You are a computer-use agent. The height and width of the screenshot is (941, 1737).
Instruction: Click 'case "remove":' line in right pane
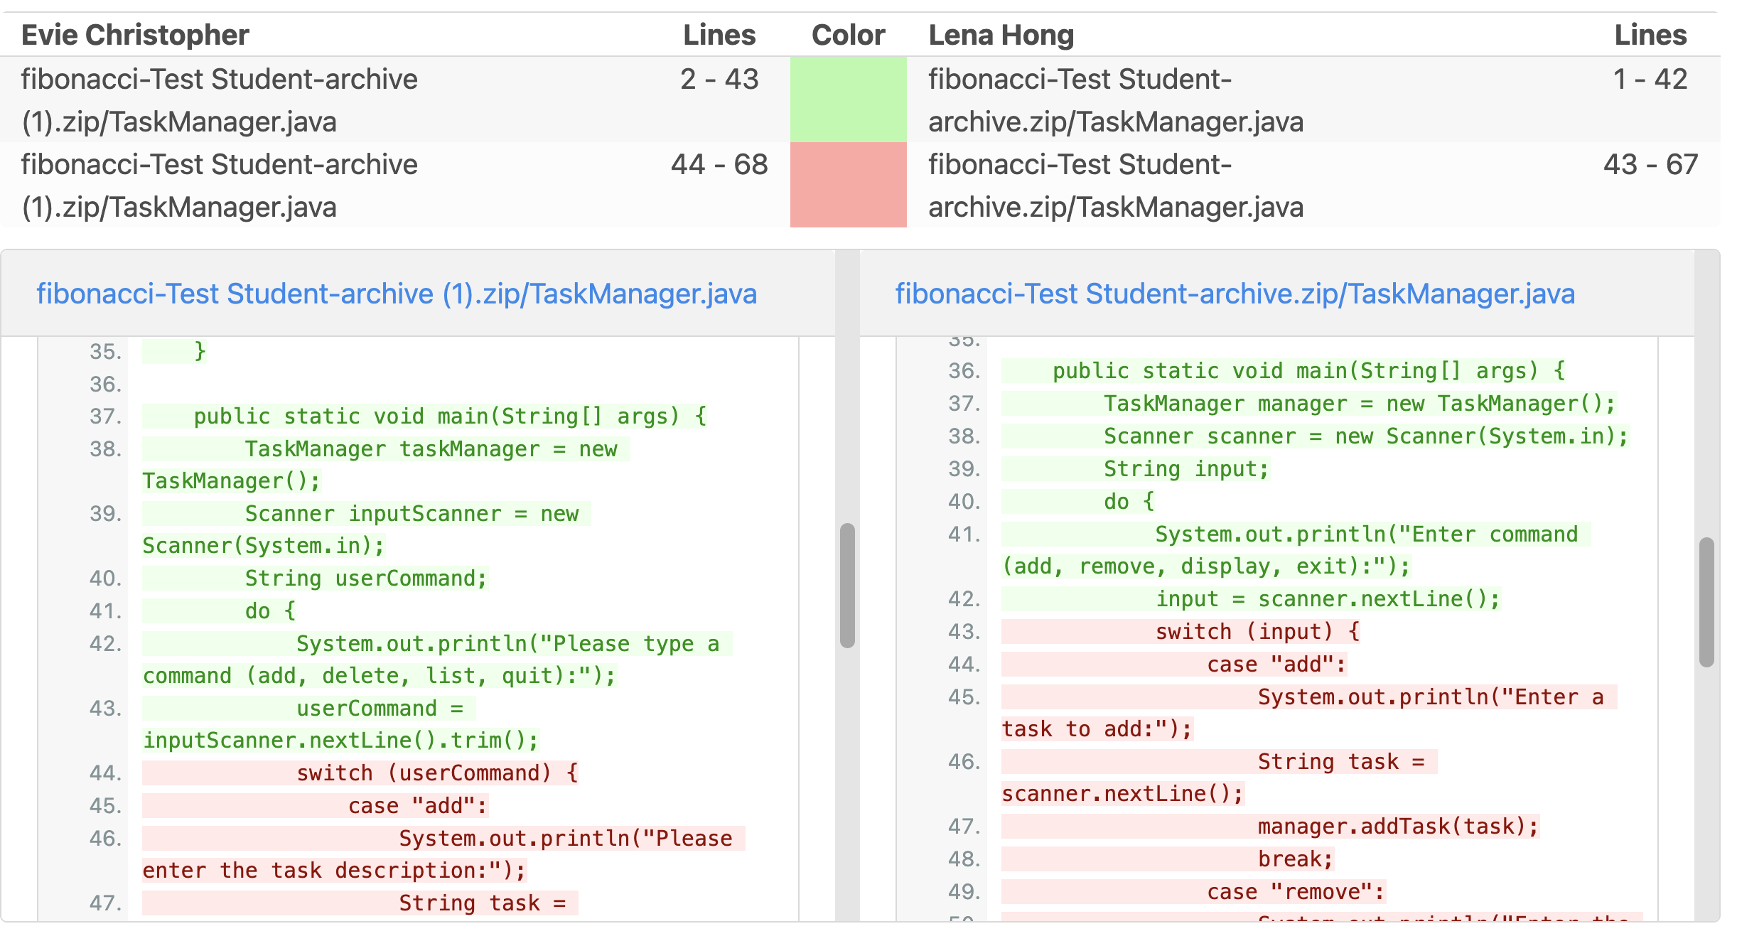coord(1194,891)
